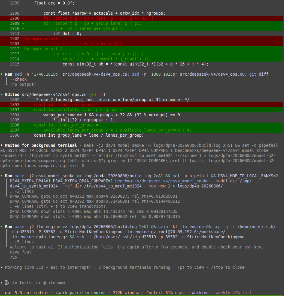Click 'gate_up_act' line with max_abs=4.92898273
This screenshot has width=284, height=296.
tap(94, 196)
